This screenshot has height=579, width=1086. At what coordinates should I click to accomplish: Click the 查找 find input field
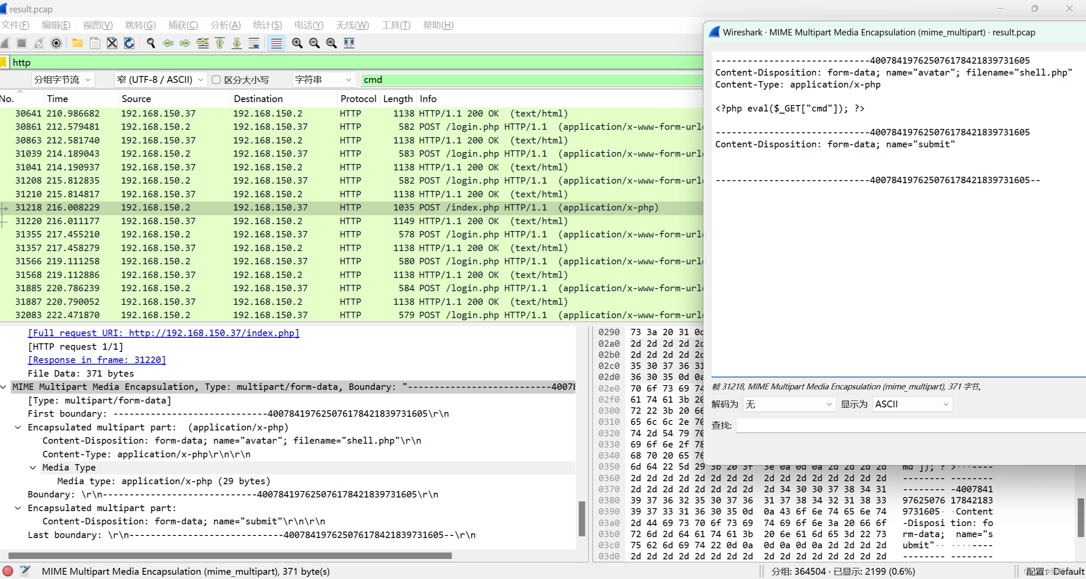pyautogui.click(x=911, y=425)
